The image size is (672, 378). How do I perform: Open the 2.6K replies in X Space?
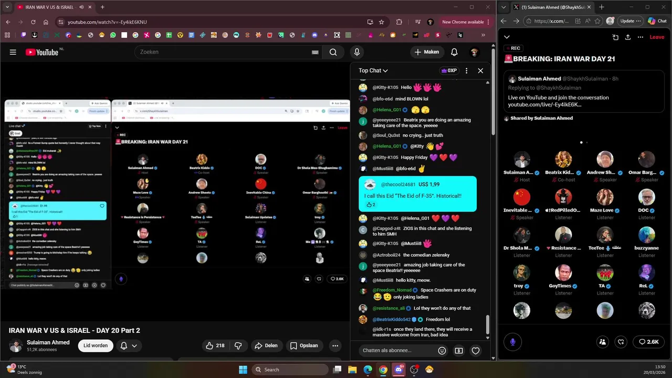648,342
